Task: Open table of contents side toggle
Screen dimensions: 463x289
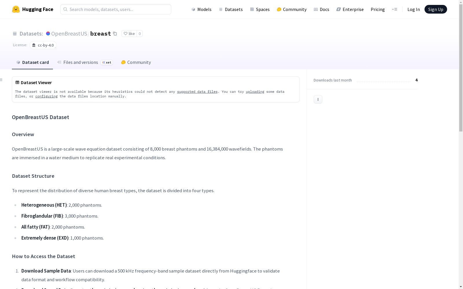Action: (x=1, y=80)
